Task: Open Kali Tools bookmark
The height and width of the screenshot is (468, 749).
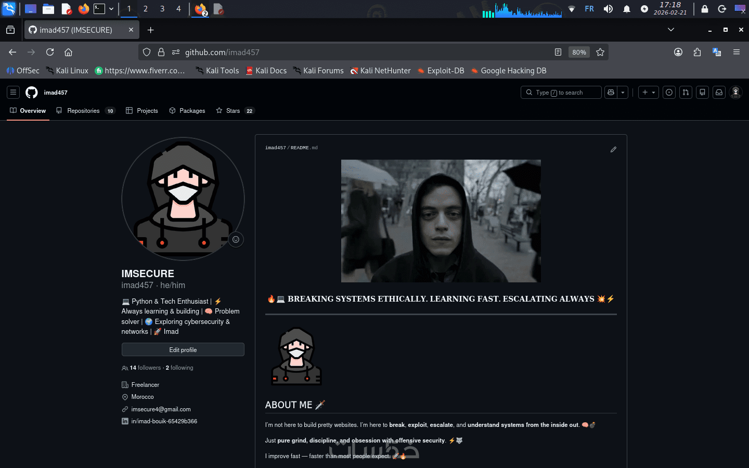Action: tap(217, 71)
